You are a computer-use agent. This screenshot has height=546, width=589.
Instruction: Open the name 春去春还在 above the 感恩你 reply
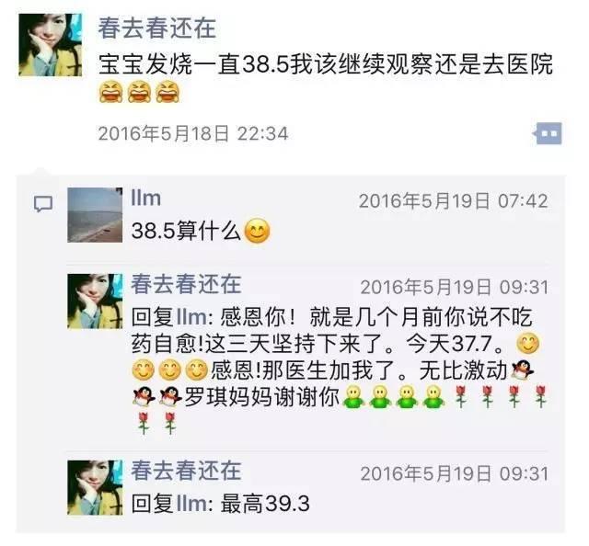186,284
